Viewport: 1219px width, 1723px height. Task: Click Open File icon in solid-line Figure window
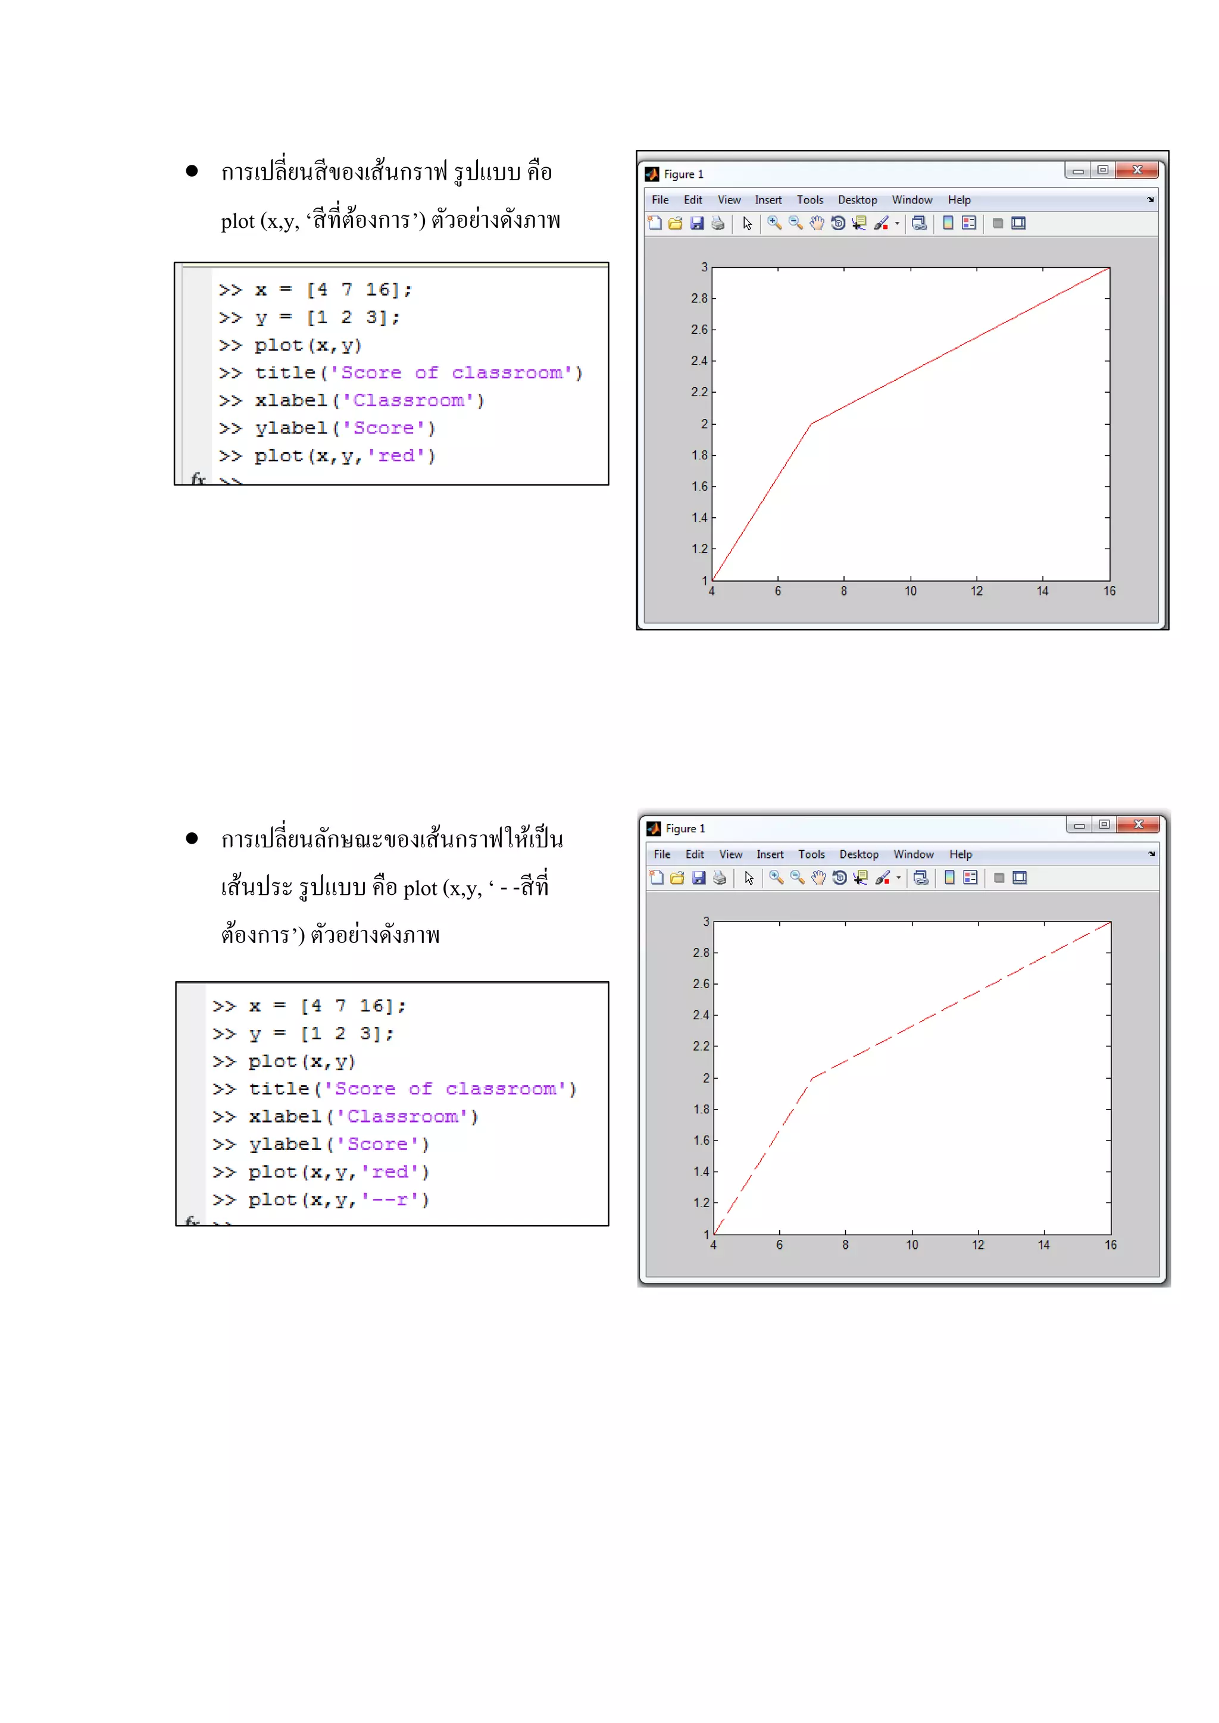coord(676,223)
